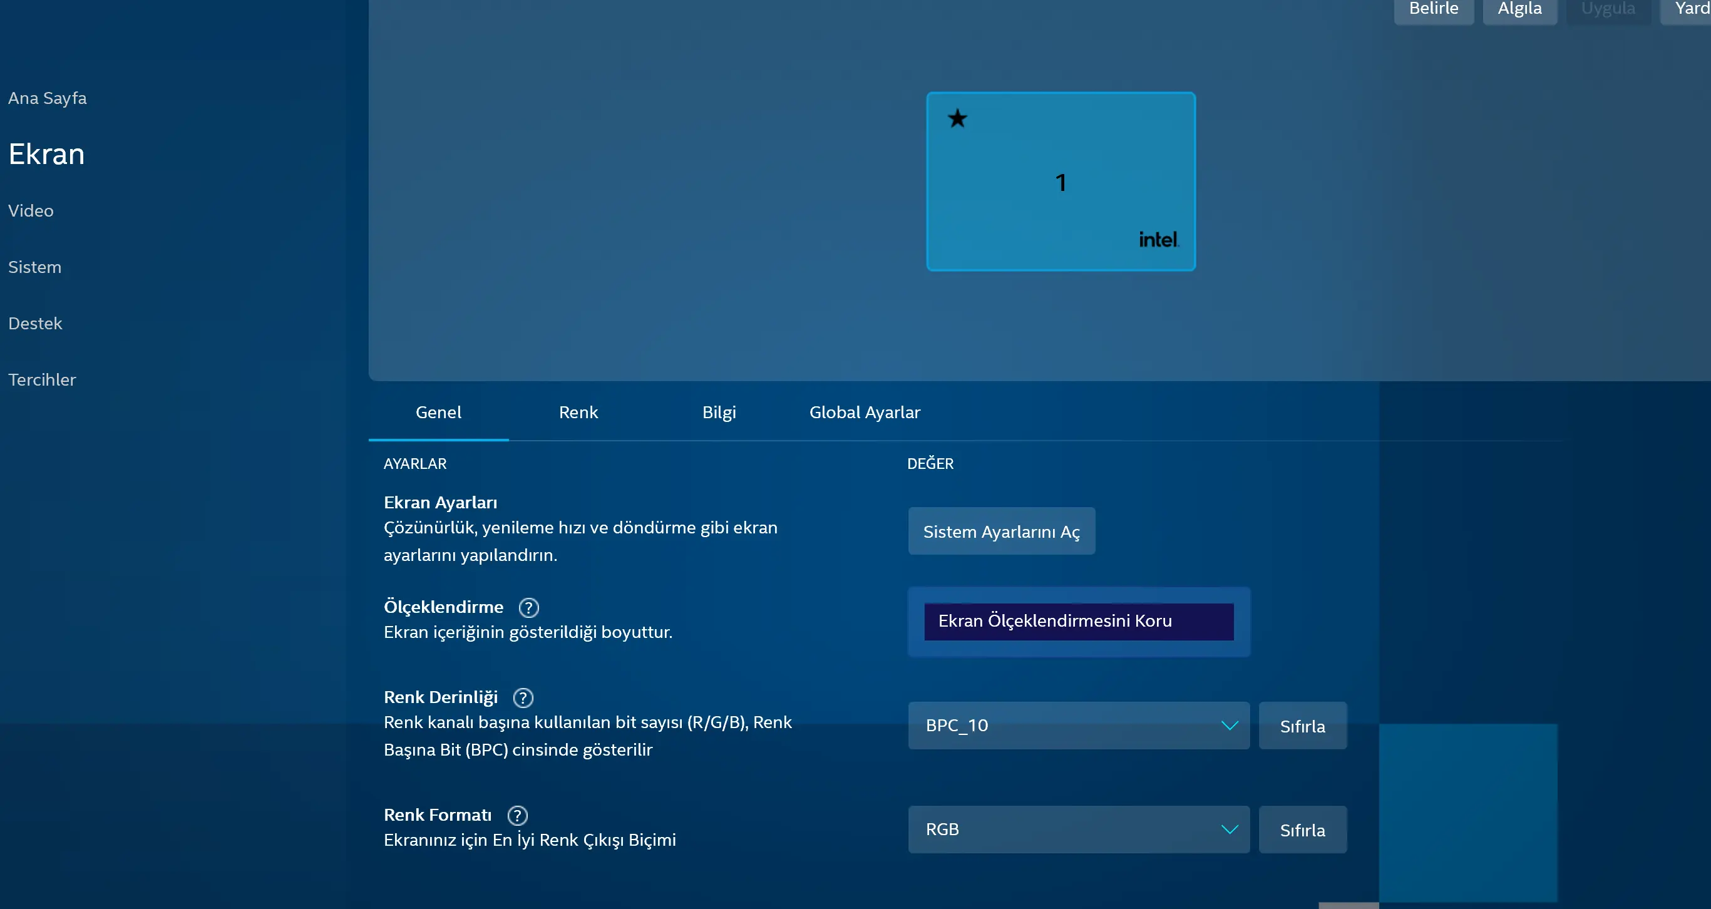Image resolution: width=1711 pixels, height=909 pixels.
Task: Open the Renk Formatı help icon
Action: [x=517, y=815]
